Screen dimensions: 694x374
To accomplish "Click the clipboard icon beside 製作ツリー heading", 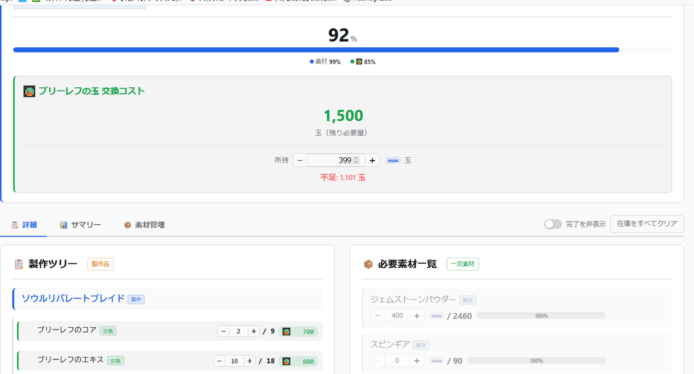I will [19, 264].
